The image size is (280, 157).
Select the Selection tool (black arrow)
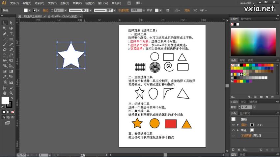(5, 23)
